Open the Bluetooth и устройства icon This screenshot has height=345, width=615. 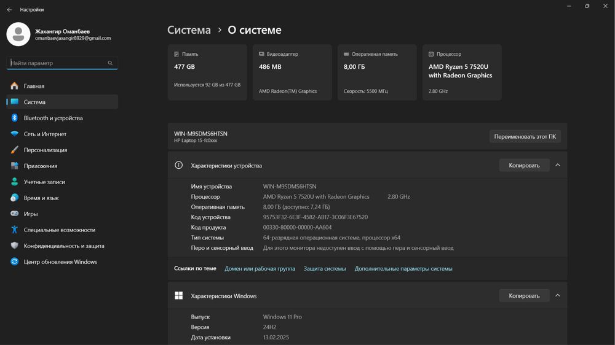pyautogui.click(x=15, y=118)
